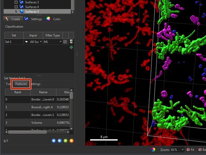Viewport: 206px width, 155px height.
Task: Sort by the Rank column header
Action: click(18, 92)
